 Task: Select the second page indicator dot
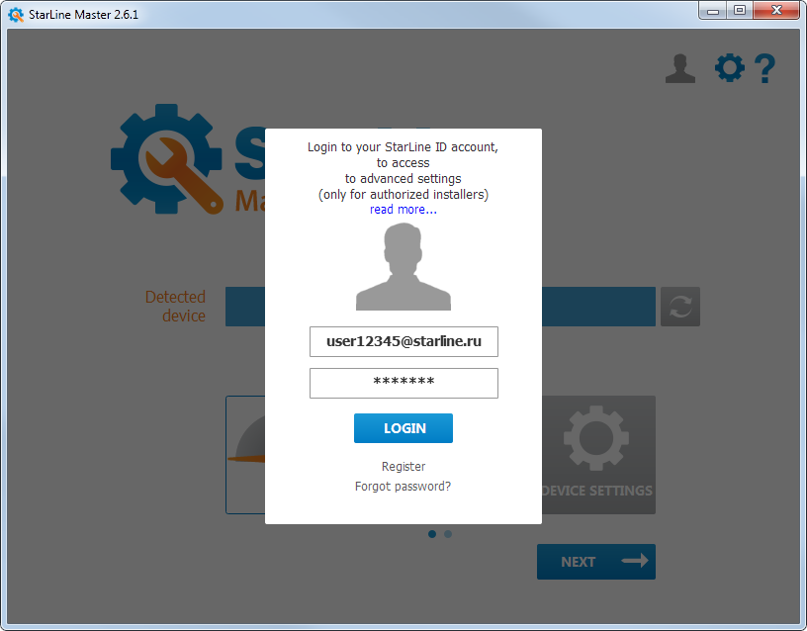pos(448,534)
